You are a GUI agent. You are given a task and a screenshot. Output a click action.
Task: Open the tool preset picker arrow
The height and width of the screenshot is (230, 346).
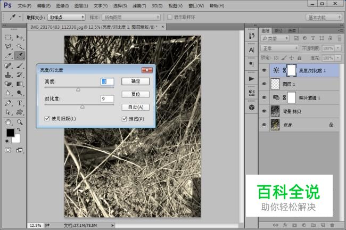[x=20, y=17]
